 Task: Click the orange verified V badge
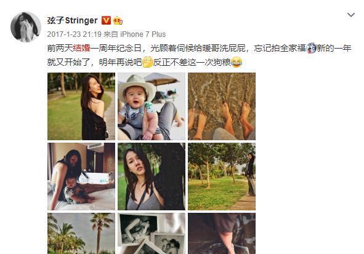[x=106, y=21]
